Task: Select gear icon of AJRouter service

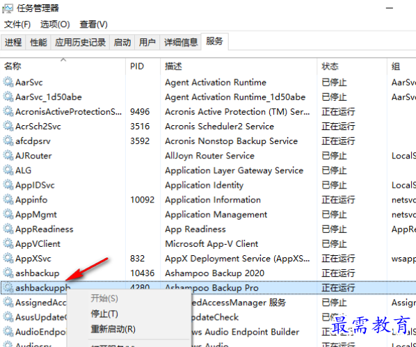Action: click(x=8, y=156)
